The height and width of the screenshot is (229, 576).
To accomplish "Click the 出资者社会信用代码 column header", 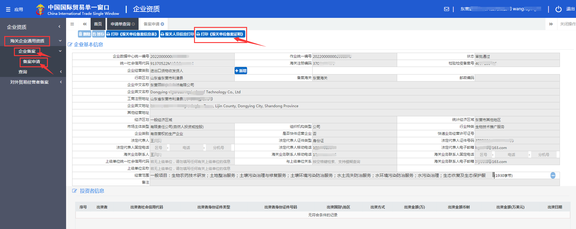I will pyautogui.click(x=147, y=207).
